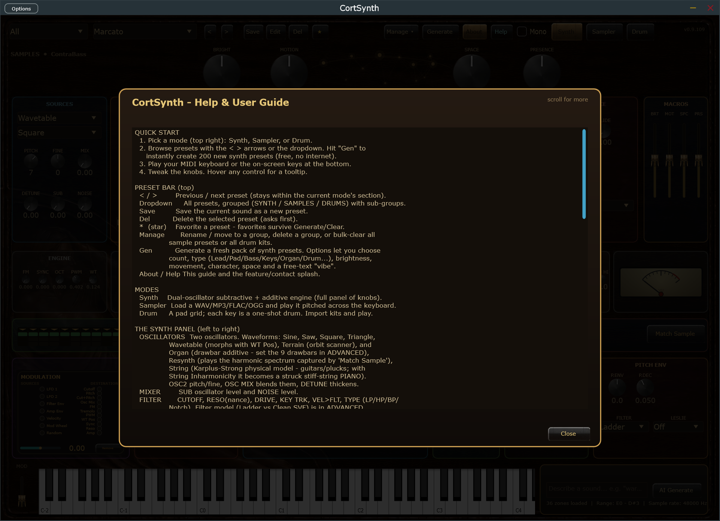The width and height of the screenshot is (720, 521).
Task: Select LFO 1 modulation source
Action: (x=42, y=389)
